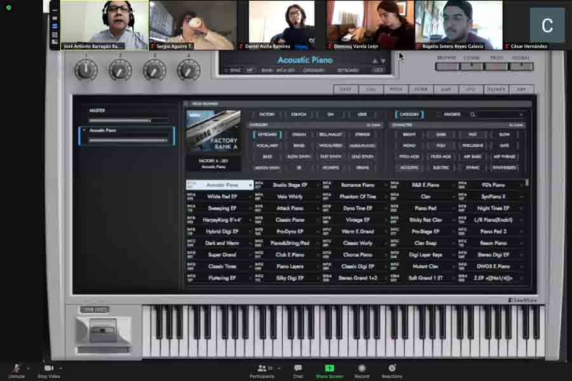
Task: Start recording with the Record icon
Action: (362, 368)
